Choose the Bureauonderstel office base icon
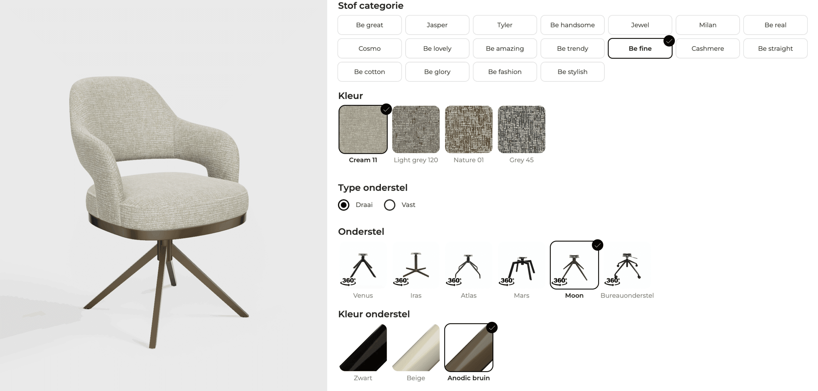Image resolution: width=818 pixels, height=391 pixels. point(627,265)
